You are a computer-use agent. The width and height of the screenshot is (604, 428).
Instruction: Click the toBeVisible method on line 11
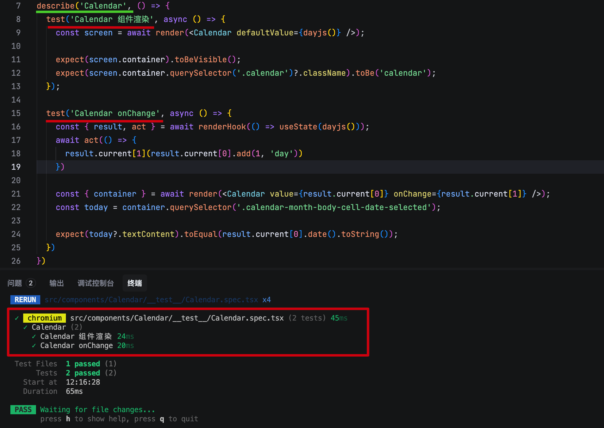(x=201, y=60)
